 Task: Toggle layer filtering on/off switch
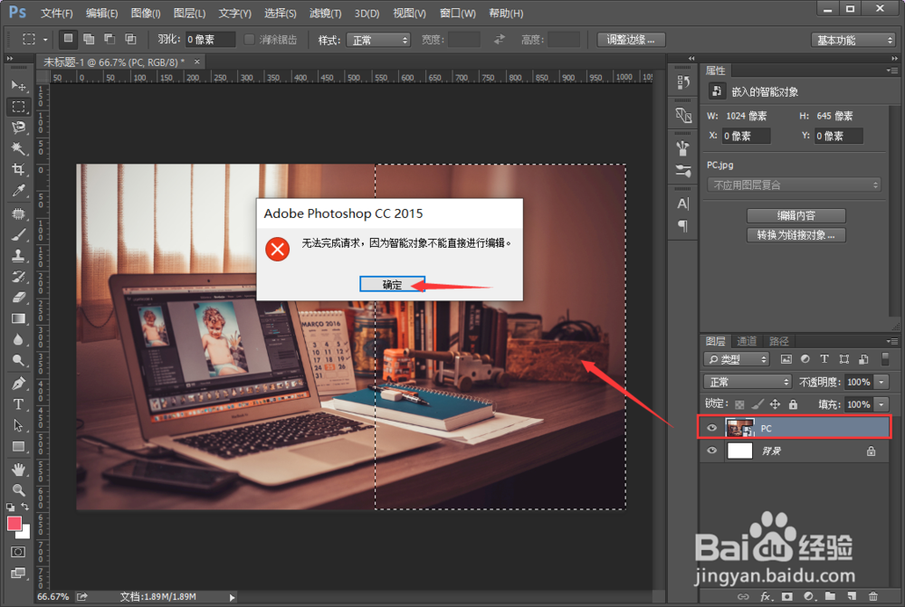pos(885,359)
